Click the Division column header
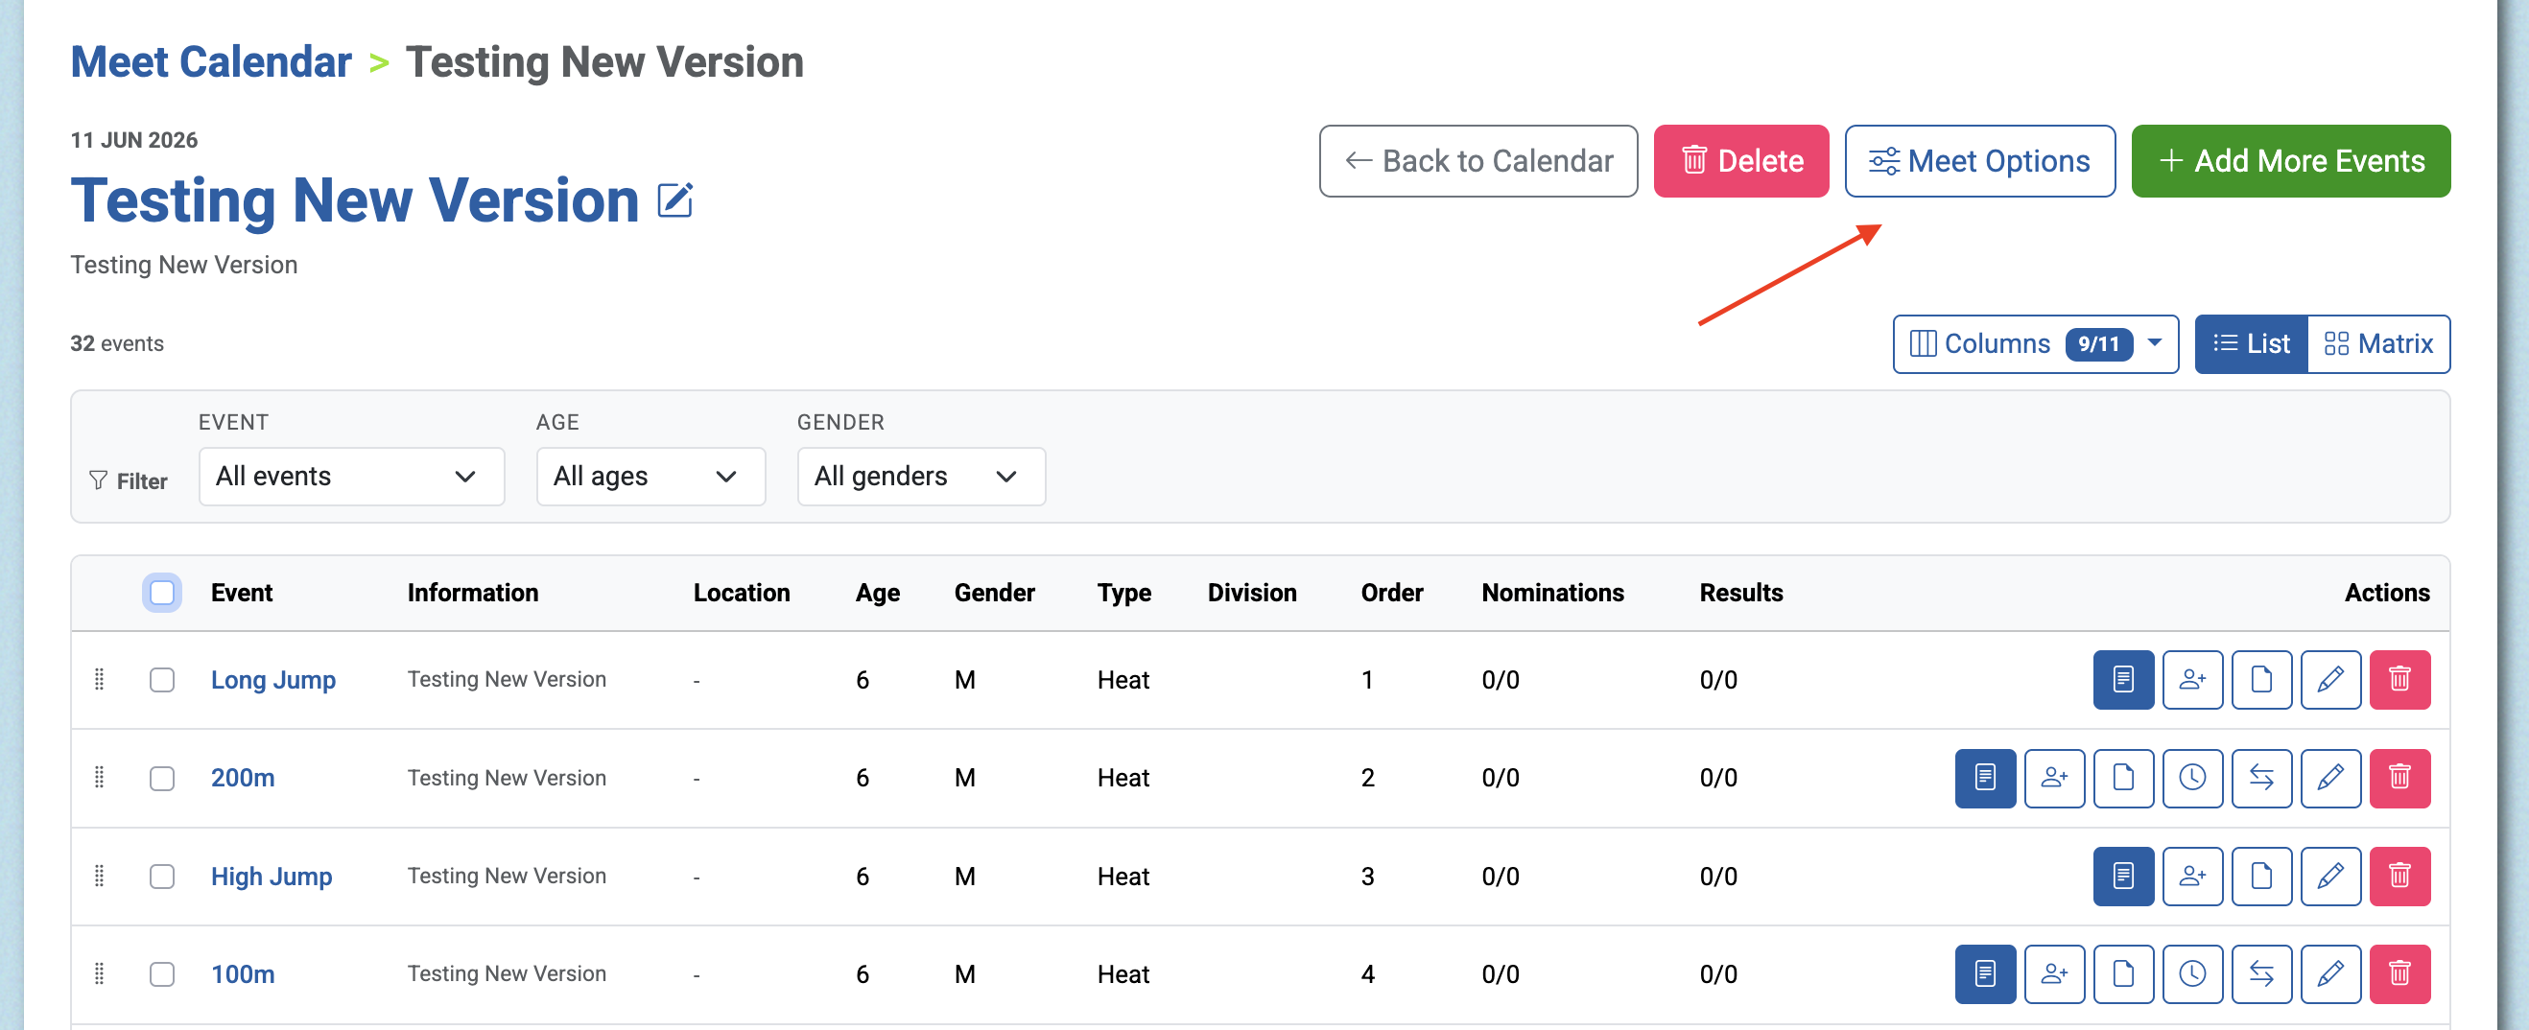2529x1030 pixels. tap(1252, 593)
